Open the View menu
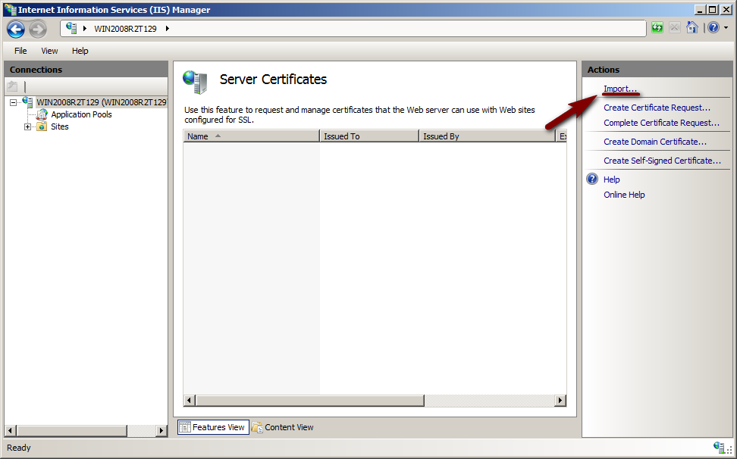The height and width of the screenshot is (459, 737). (x=49, y=51)
